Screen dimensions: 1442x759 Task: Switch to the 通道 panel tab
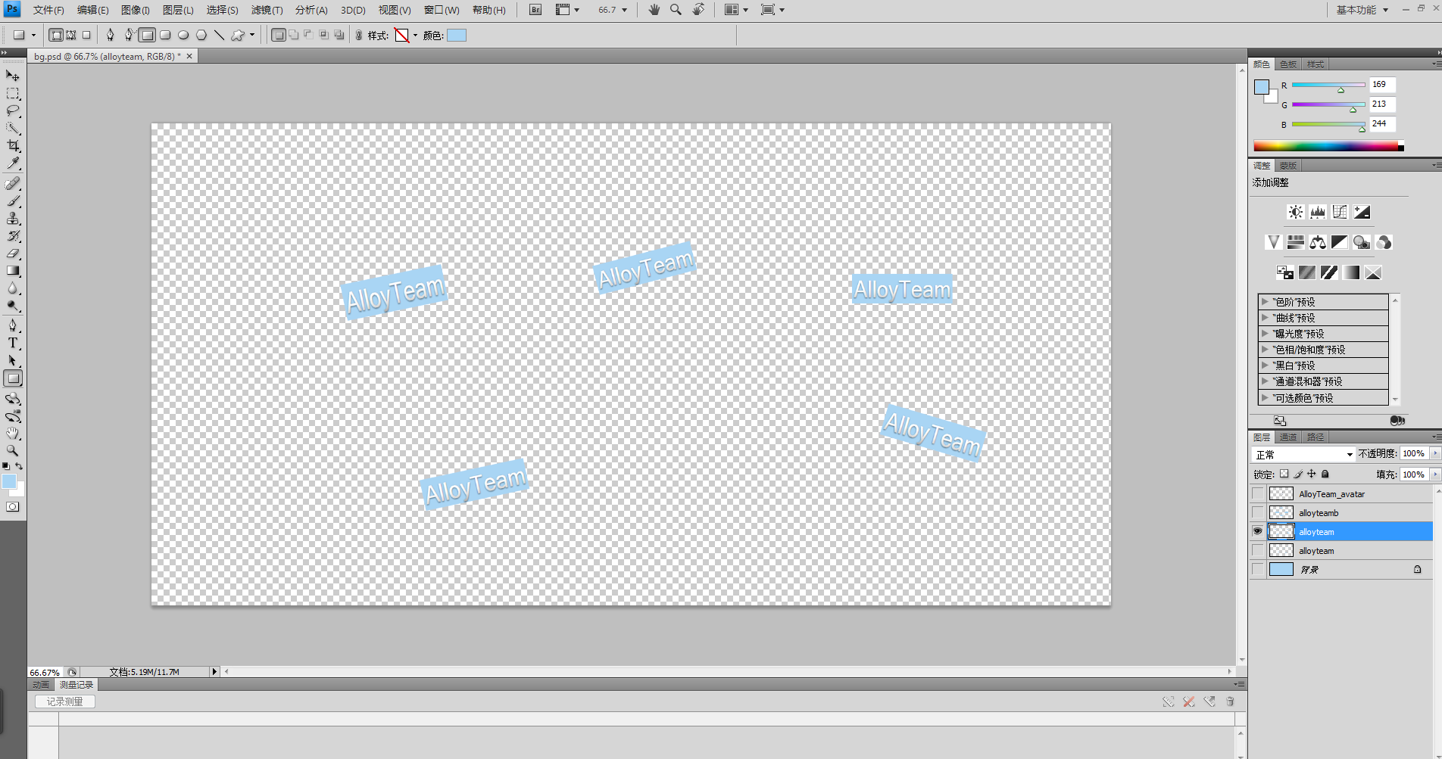[x=1288, y=437]
